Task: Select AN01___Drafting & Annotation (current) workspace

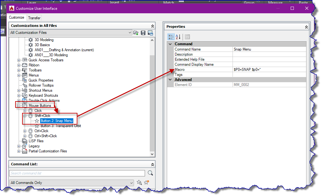Action: [64, 50]
